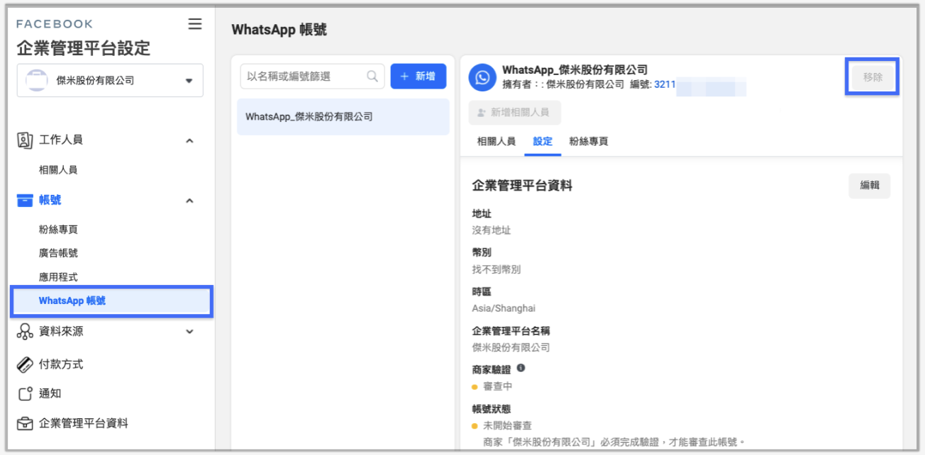Screen dimensions: 925x455
Task: Click the 通知 notification icon
Action: [25, 394]
